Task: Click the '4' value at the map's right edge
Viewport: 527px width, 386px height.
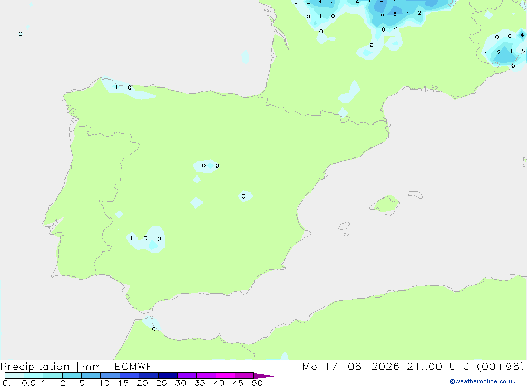Action: tap(522, 35)
